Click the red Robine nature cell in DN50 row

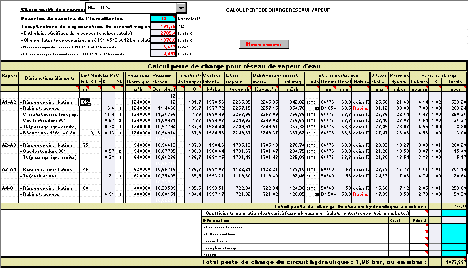click(x=360, y=194)
